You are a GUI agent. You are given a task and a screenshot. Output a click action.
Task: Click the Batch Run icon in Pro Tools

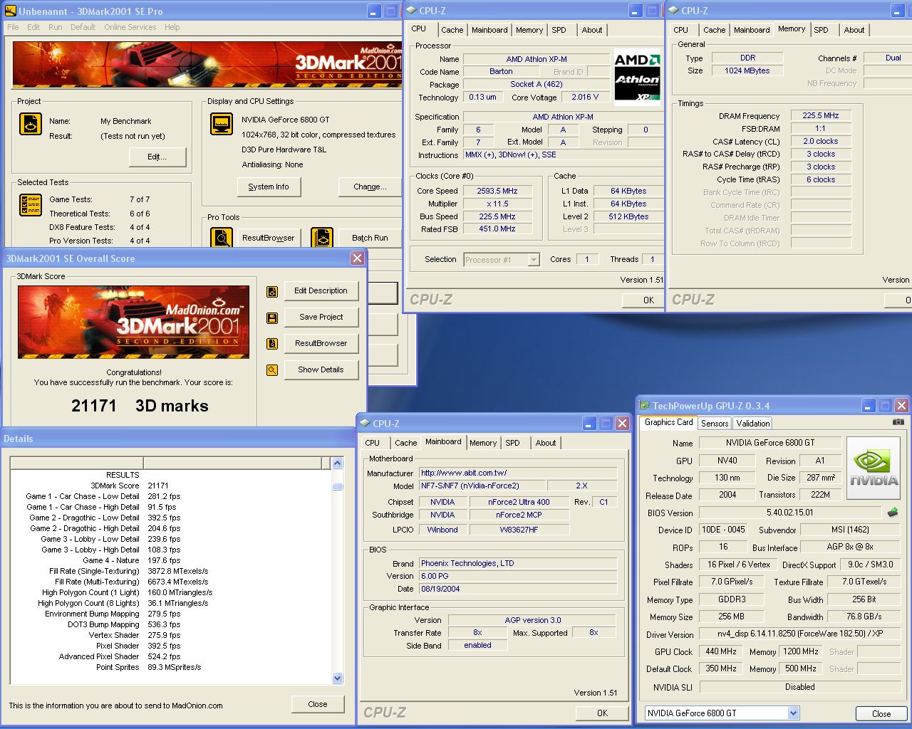pos(322,238)
